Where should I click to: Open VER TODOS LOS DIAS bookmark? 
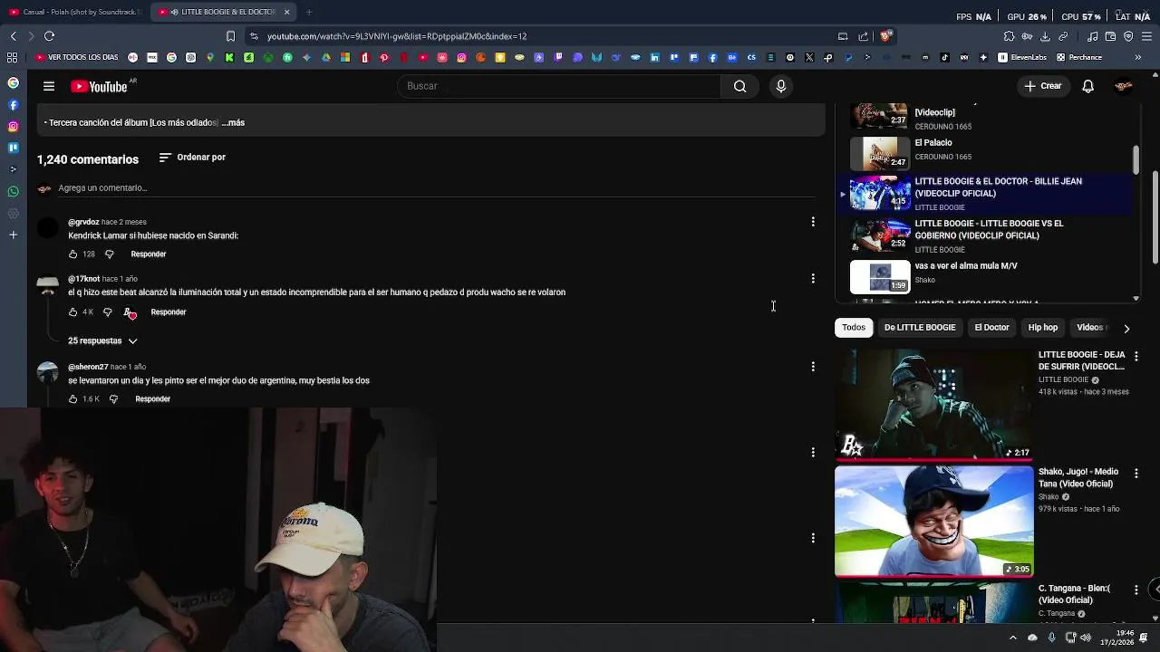pyautogui.click(x=77, y=57)
